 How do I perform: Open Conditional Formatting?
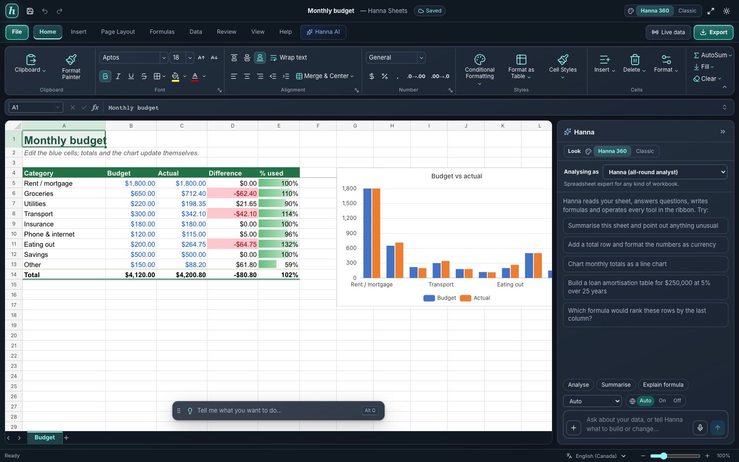coord(479,69)
